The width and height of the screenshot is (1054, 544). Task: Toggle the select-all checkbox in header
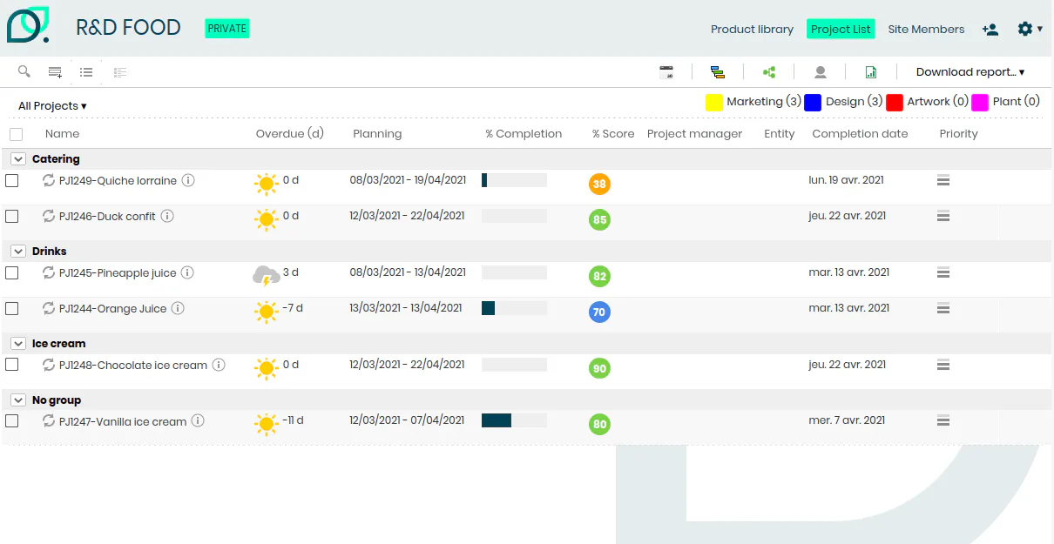pos(16,134)
